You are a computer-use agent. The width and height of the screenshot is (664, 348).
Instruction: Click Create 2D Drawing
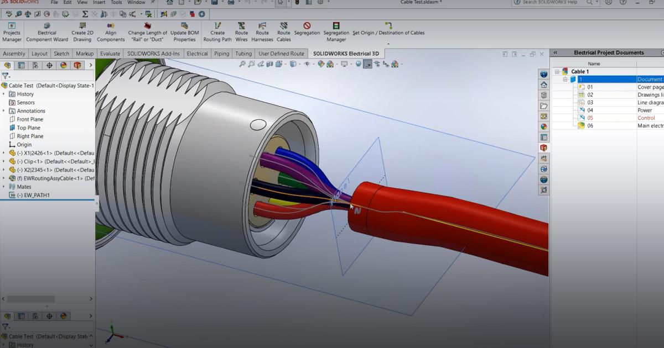click(82, 32)
